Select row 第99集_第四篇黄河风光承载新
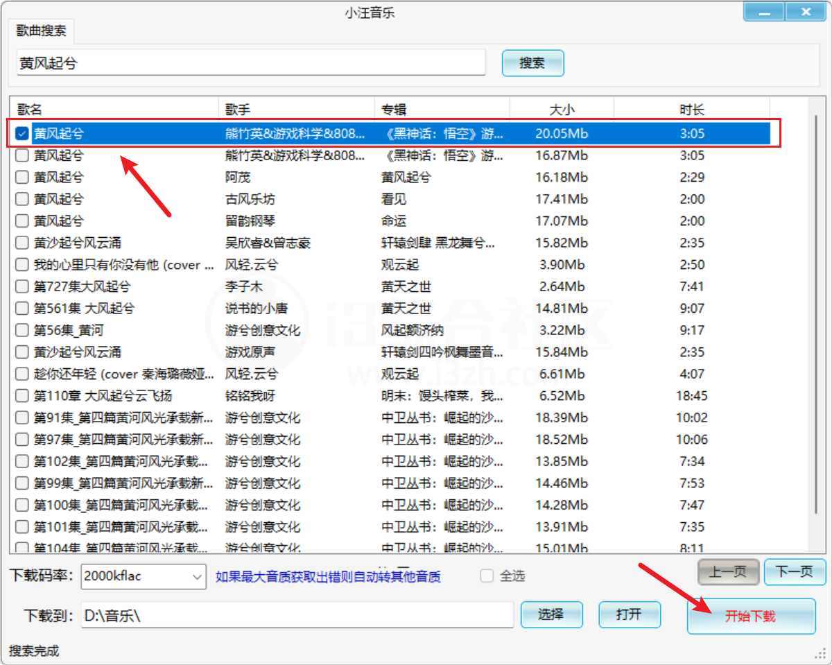 click(x=390, y=483)
